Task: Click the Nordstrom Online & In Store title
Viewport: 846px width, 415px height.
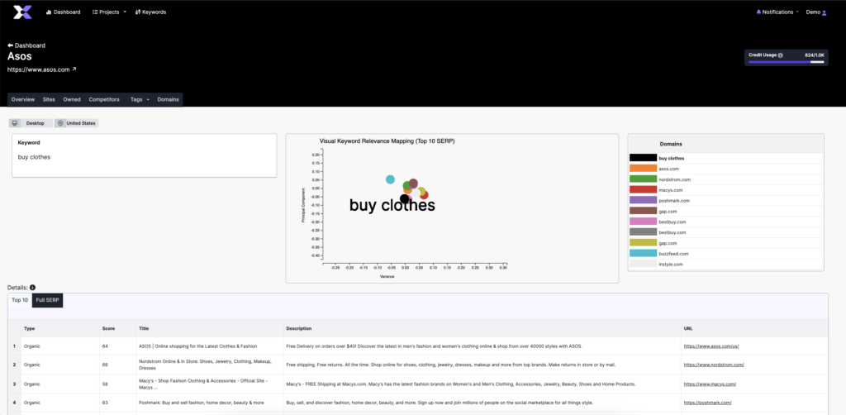Action: coord(205,365)
